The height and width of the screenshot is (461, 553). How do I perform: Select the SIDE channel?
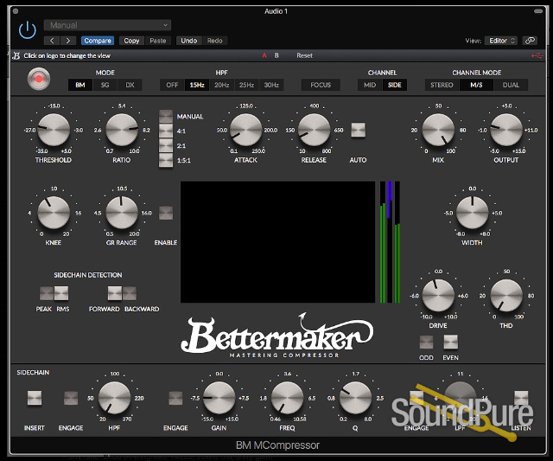pyautogui.click(x=395, y=85)
